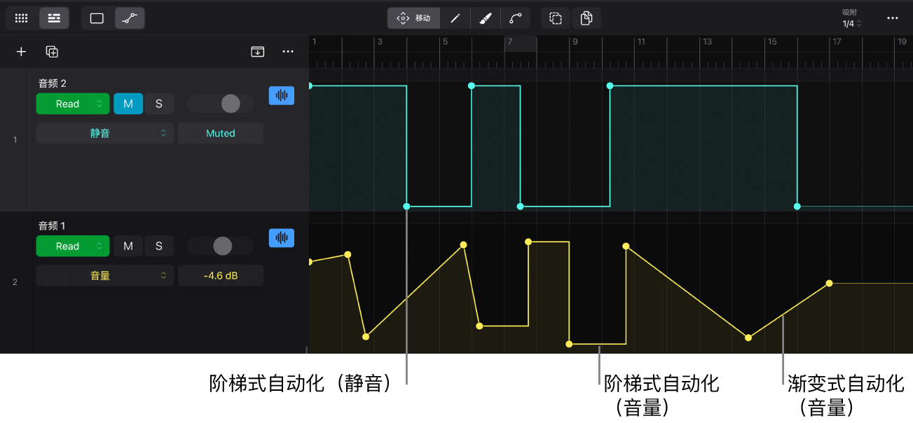The height and width of the screenshot is (423, 913).
Task: Click the highlighted bar 7 playhead marker
Action: click(521, 43)
